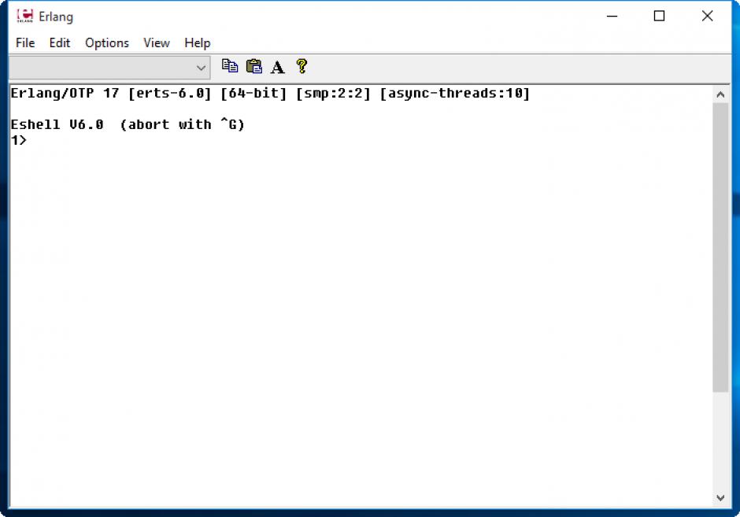This screenshot has width=740, height=517.
Task: Click the '(abort with ^G)' text
Action: (182, 124)
